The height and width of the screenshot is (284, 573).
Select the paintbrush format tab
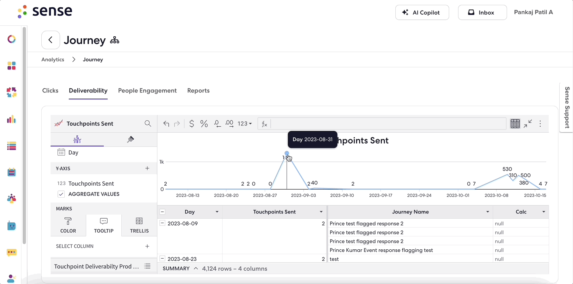(x=130, y=140)
